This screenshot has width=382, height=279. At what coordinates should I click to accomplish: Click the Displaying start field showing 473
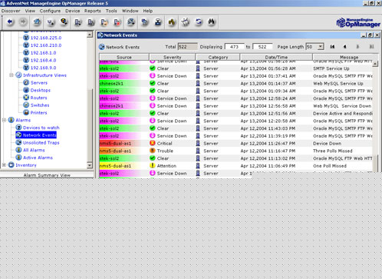coord(234,47)
